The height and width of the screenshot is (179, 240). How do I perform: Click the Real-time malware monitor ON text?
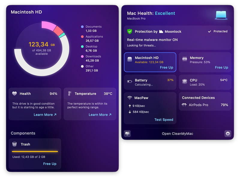152,40
